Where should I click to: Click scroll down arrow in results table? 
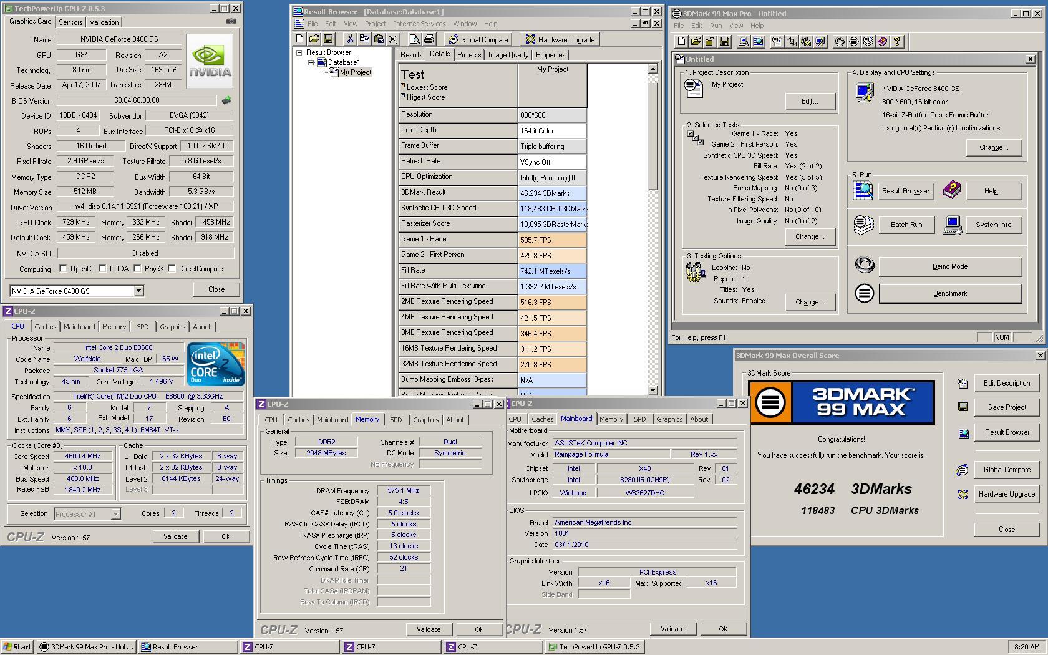(653, 391)
